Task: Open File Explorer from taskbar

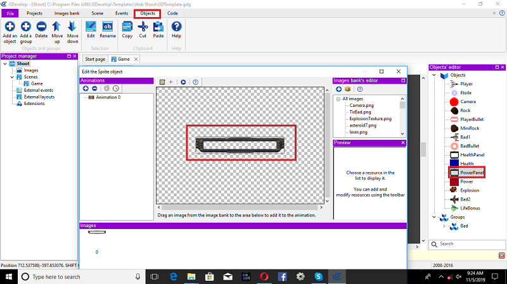Action: click(191, 276)
